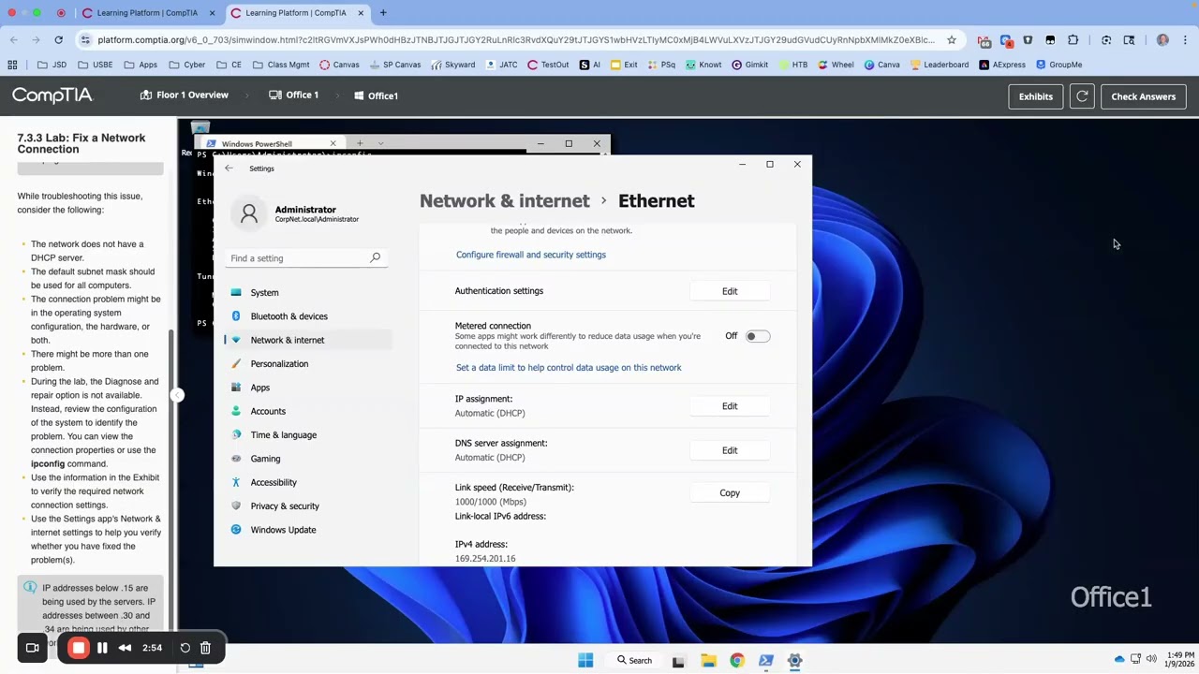Click the taskbar Search box
1199x674 pixels.
point(634,661)
